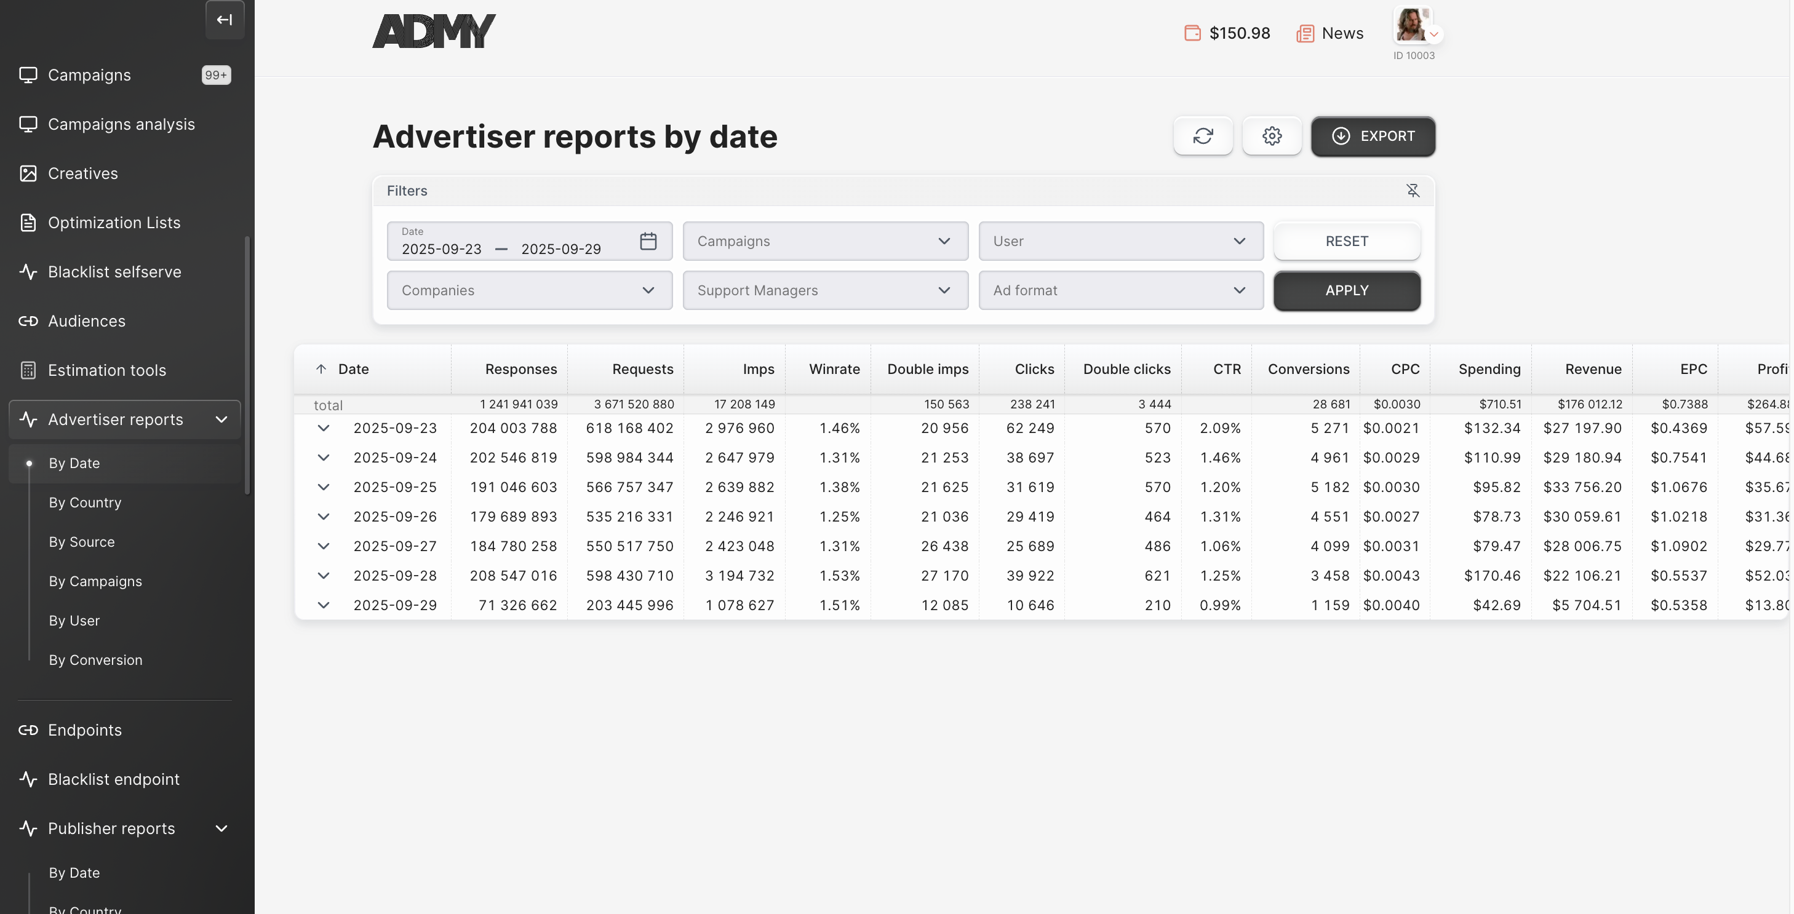Open the Publisher reports section
Viewport: 1794px width, 914px height.
coord(111,829)
